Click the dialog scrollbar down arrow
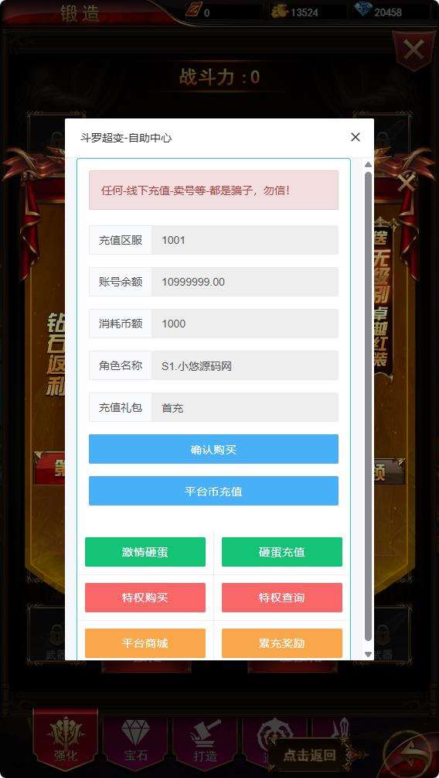This screenshot has width=439, height=778. [x=368, y=654]
